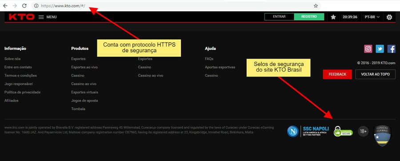This screenshot has height=161, width=400.
Task: Click the Ajuda column heading
Action: [x=211, y=48]
